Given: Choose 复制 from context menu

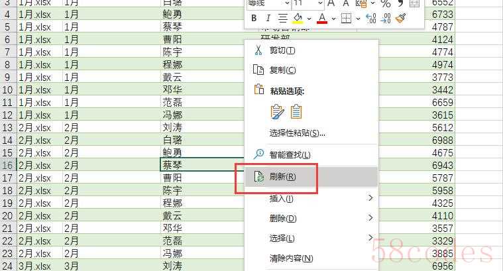Looking at the screenshot, I should [x=282, y=70].
